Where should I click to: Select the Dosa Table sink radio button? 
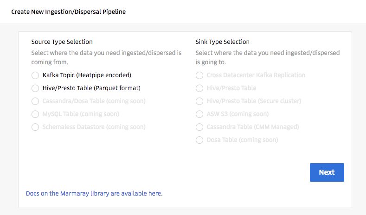(199, 140)
